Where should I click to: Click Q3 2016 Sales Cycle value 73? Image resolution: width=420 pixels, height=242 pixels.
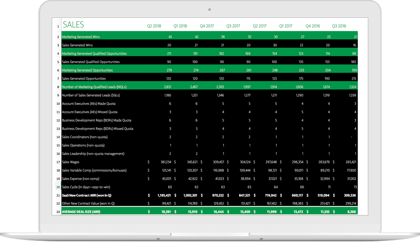tap(356, 187)
